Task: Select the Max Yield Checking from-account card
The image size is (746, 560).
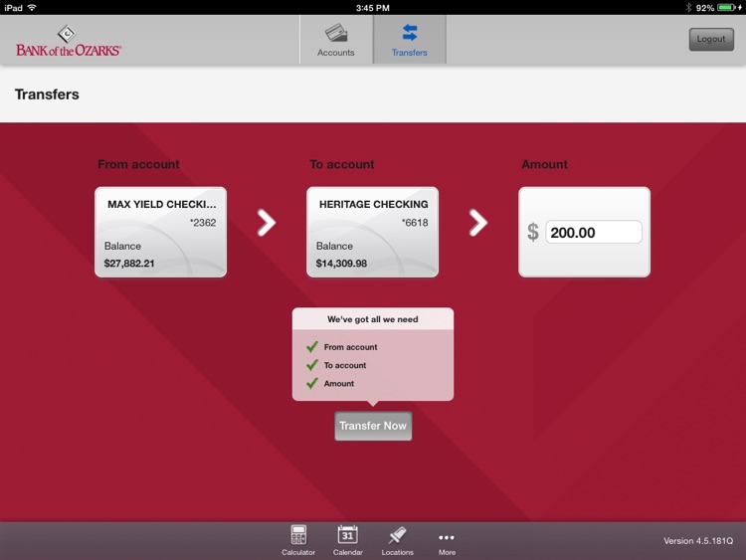Action: (161, 232)
